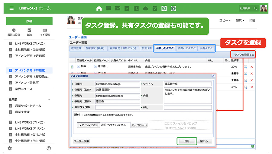Open 業界ニュース board
Viewport: 272px width, 154px height.
click(24, 89)
